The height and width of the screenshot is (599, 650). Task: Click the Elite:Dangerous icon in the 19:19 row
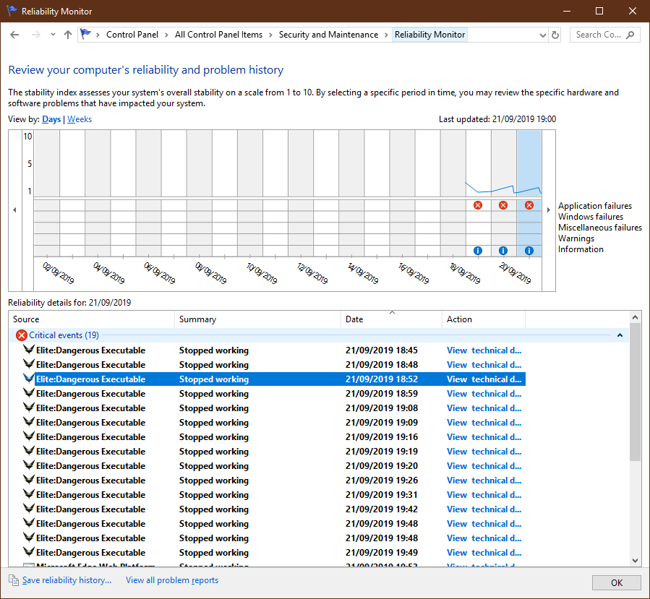pyautogui.click(x=29, y=451)
